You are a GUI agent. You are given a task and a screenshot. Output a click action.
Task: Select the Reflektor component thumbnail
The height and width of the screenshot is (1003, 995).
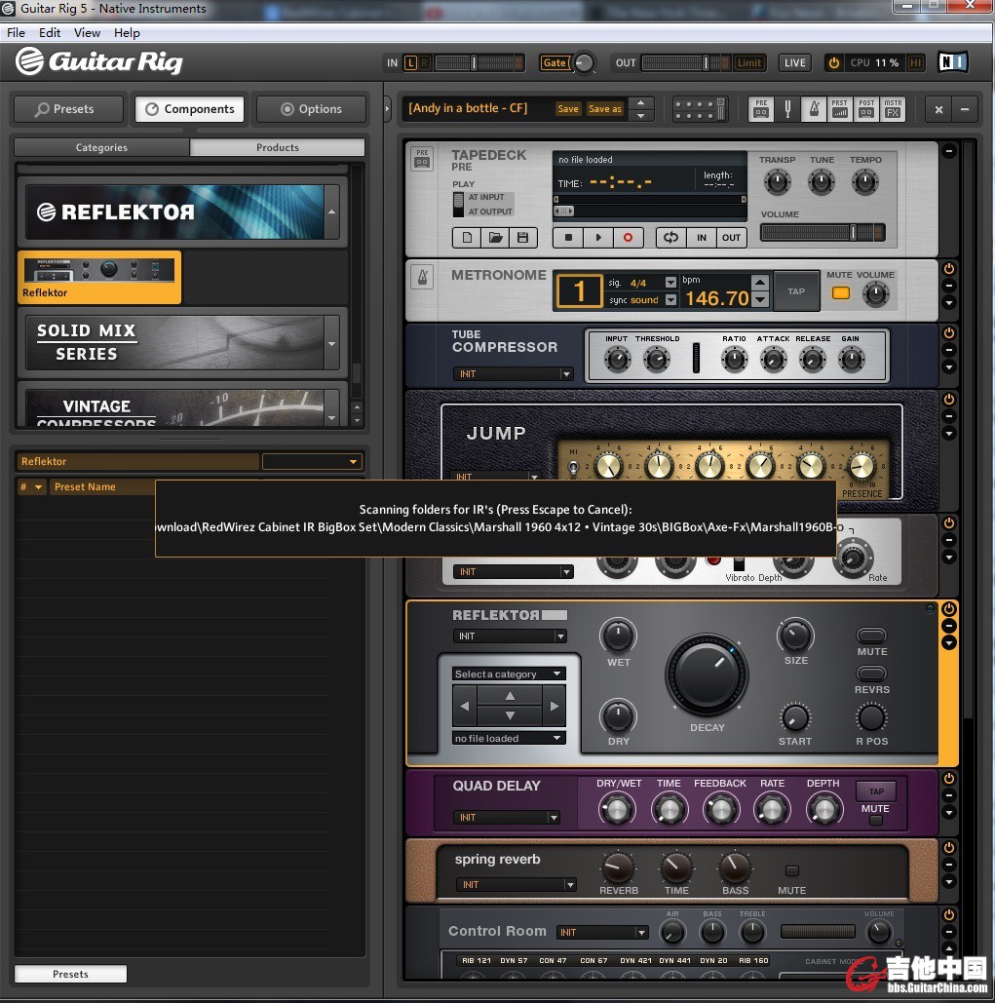(99, 277)
